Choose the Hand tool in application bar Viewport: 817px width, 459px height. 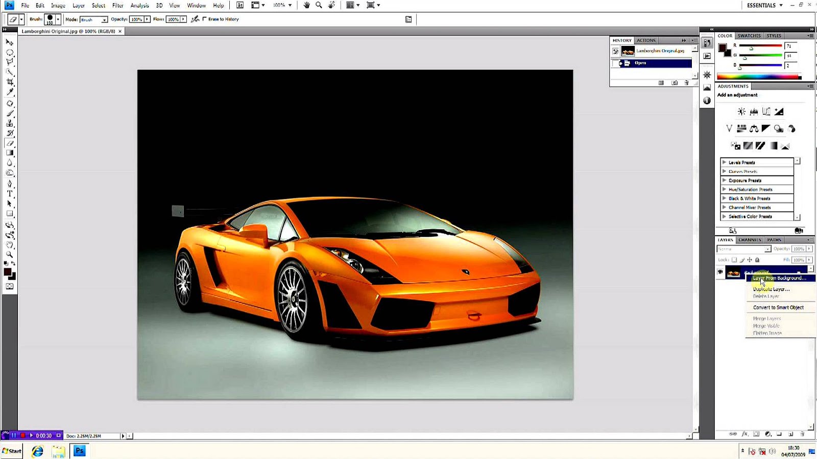coord(306,5)
